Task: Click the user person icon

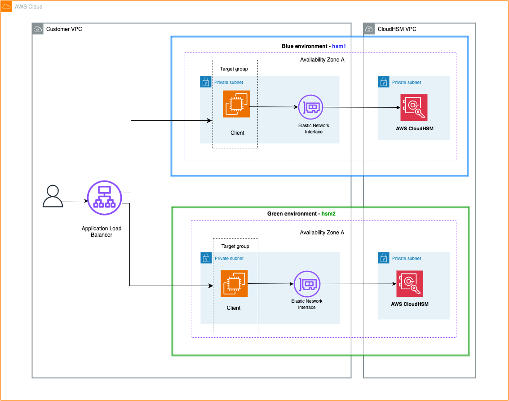Action: [x=53, y=196]
